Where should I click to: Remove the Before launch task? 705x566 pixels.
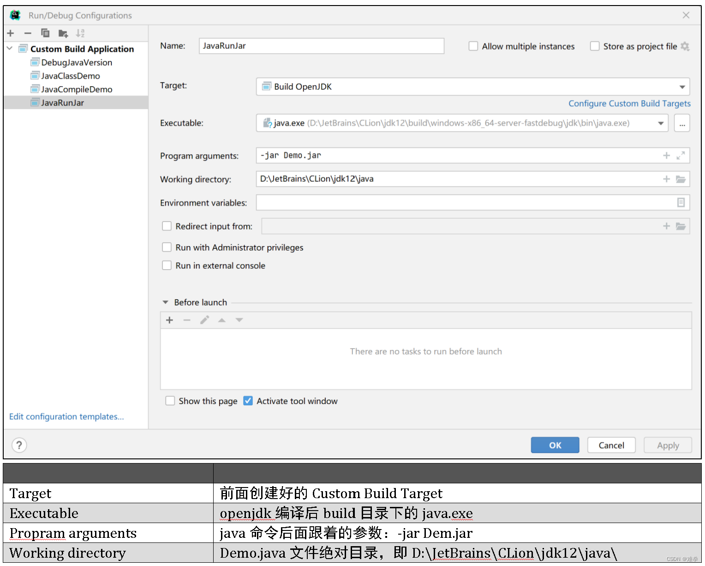(187, 320)
